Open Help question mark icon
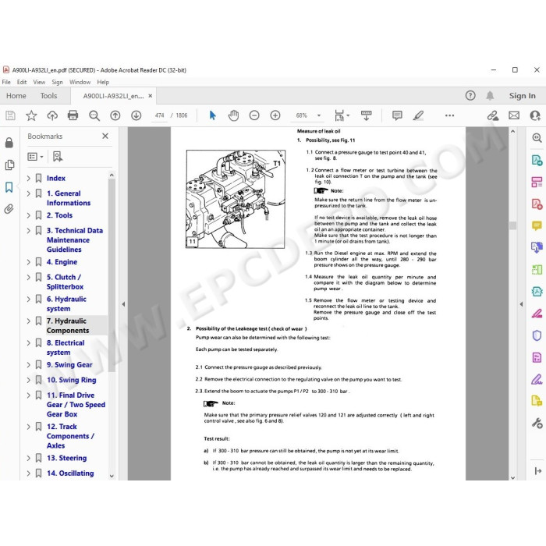 point(470,95)
